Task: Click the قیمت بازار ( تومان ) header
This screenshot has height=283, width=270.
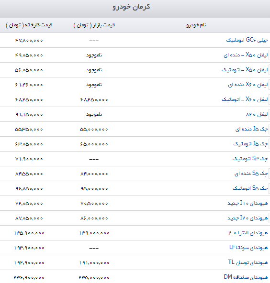Action: click(x=94, y=25)
